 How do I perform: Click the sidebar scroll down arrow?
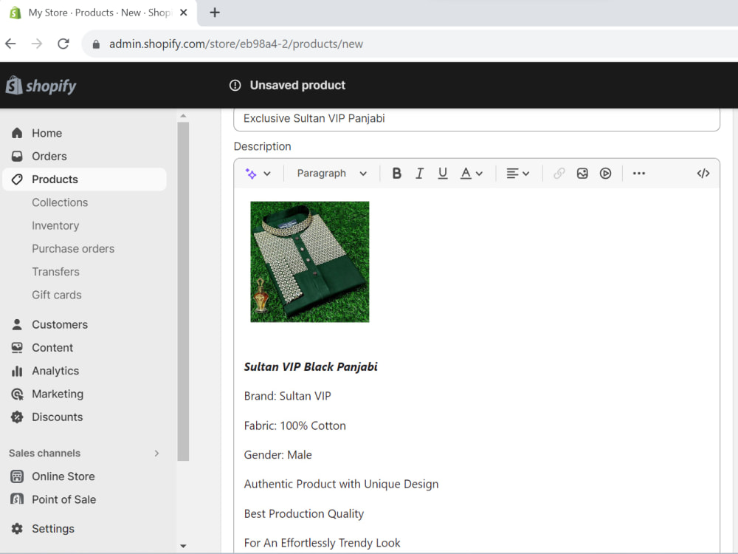pyautogui.click(x=183, y=546)
